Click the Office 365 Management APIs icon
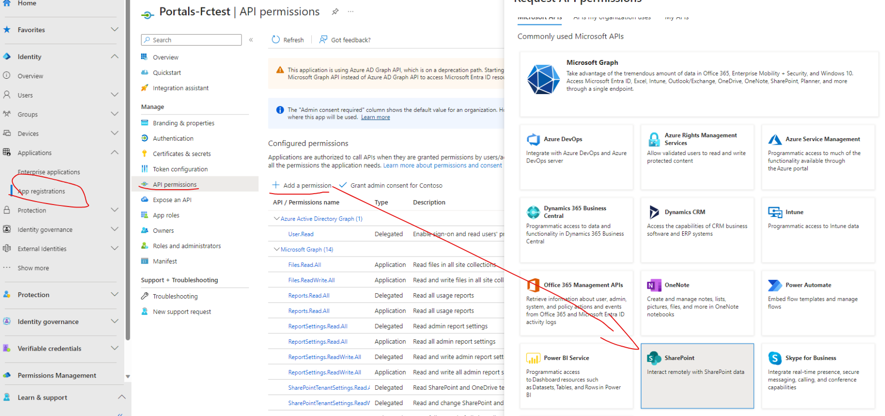This screenshot has width=885, height=416. point(533,285)
